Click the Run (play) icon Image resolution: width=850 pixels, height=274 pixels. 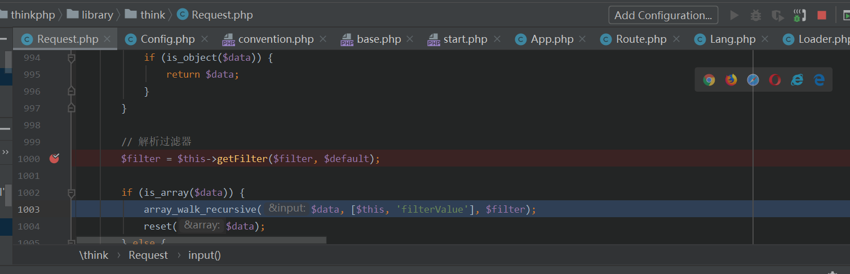(x=734, y=15)
